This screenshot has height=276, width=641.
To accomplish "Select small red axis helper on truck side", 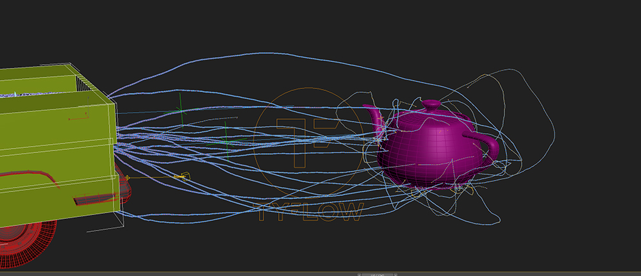I will (78, 118).
